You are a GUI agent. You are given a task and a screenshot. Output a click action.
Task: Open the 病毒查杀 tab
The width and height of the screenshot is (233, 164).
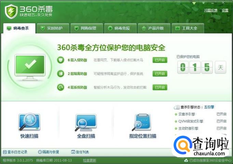coord(19,28)
